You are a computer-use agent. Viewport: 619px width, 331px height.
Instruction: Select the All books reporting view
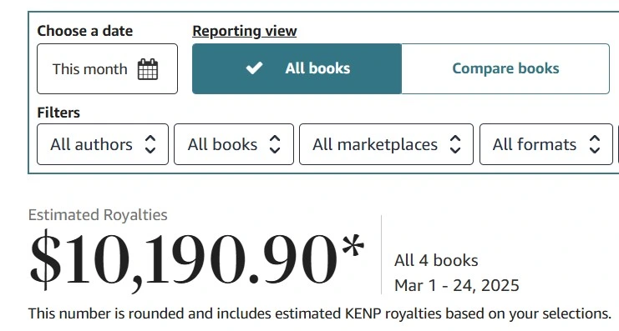tap(297, 68)
